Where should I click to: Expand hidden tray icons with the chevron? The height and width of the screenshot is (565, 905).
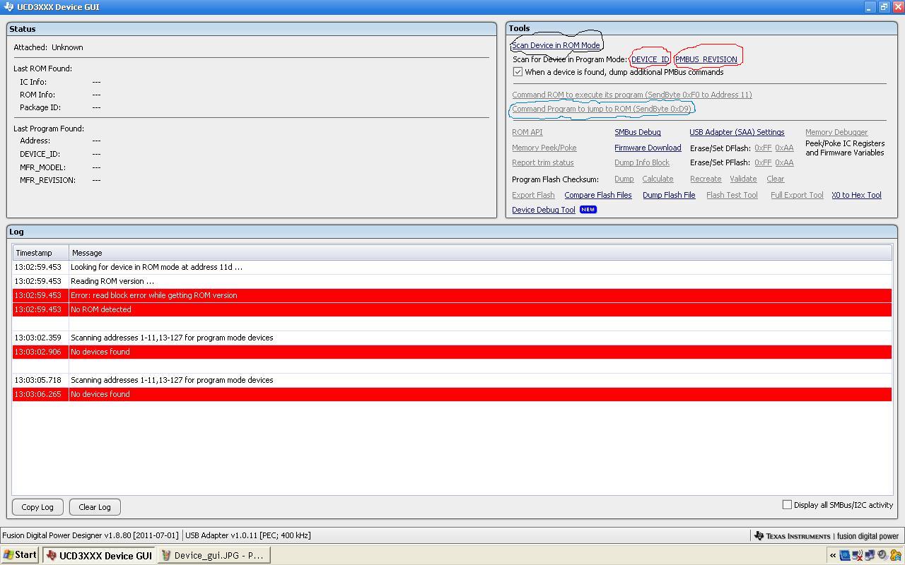tap(833, 555)
